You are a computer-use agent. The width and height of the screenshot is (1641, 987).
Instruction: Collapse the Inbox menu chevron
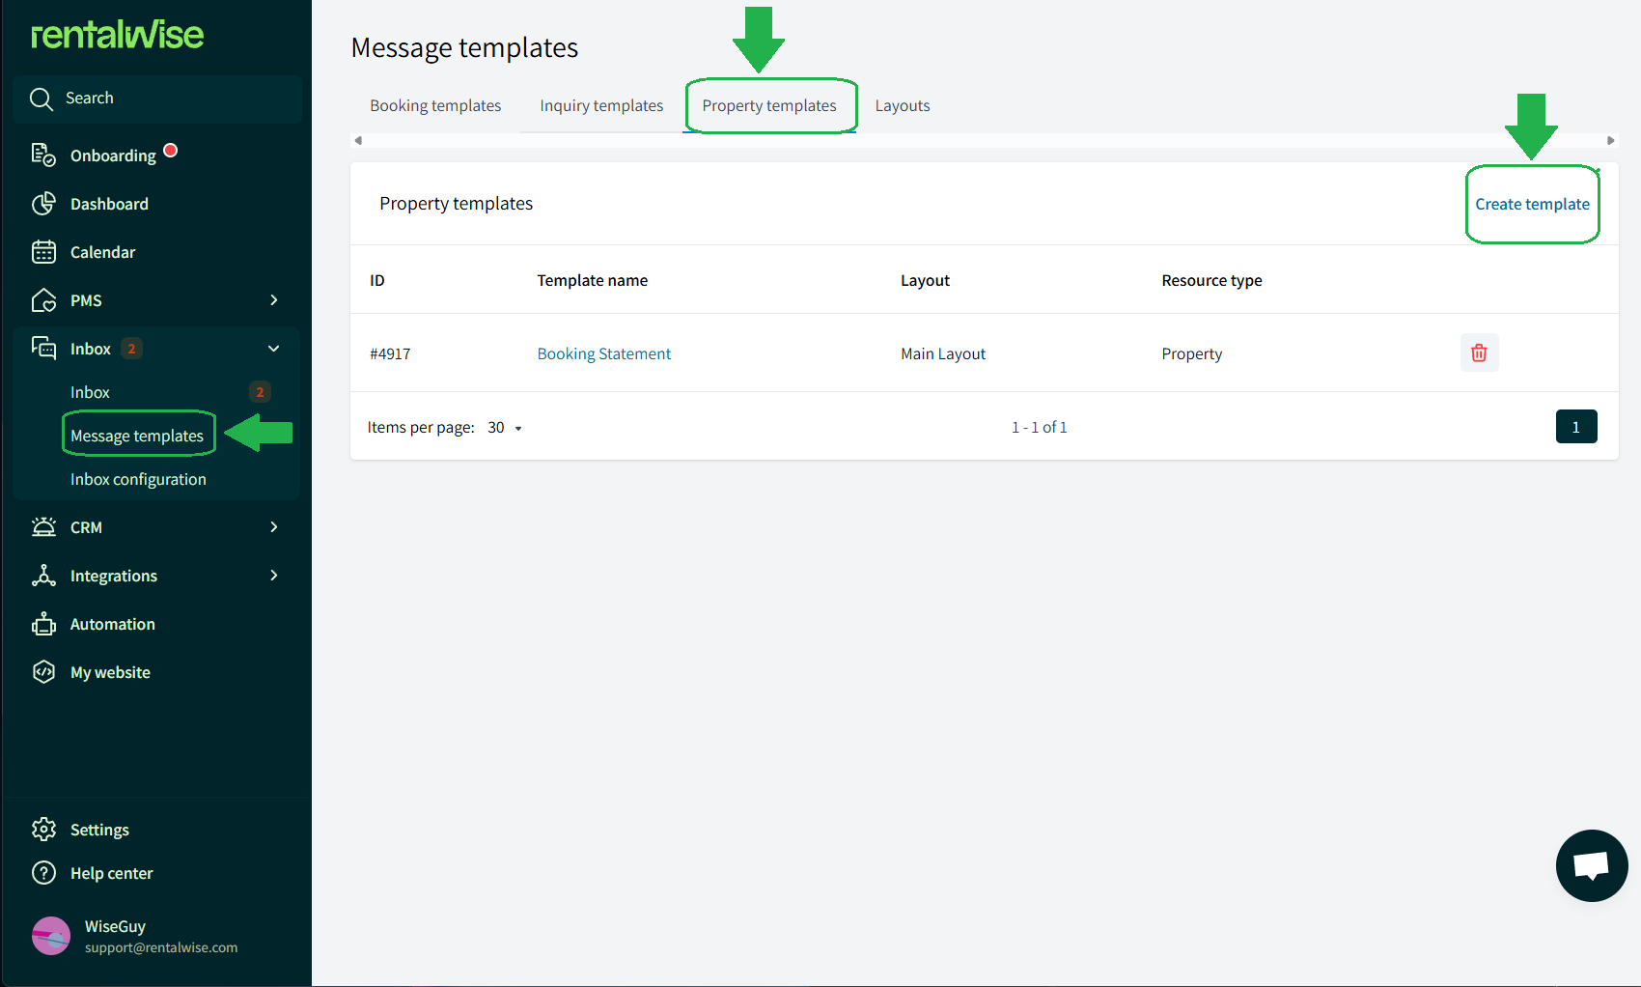tap(274, 349)
